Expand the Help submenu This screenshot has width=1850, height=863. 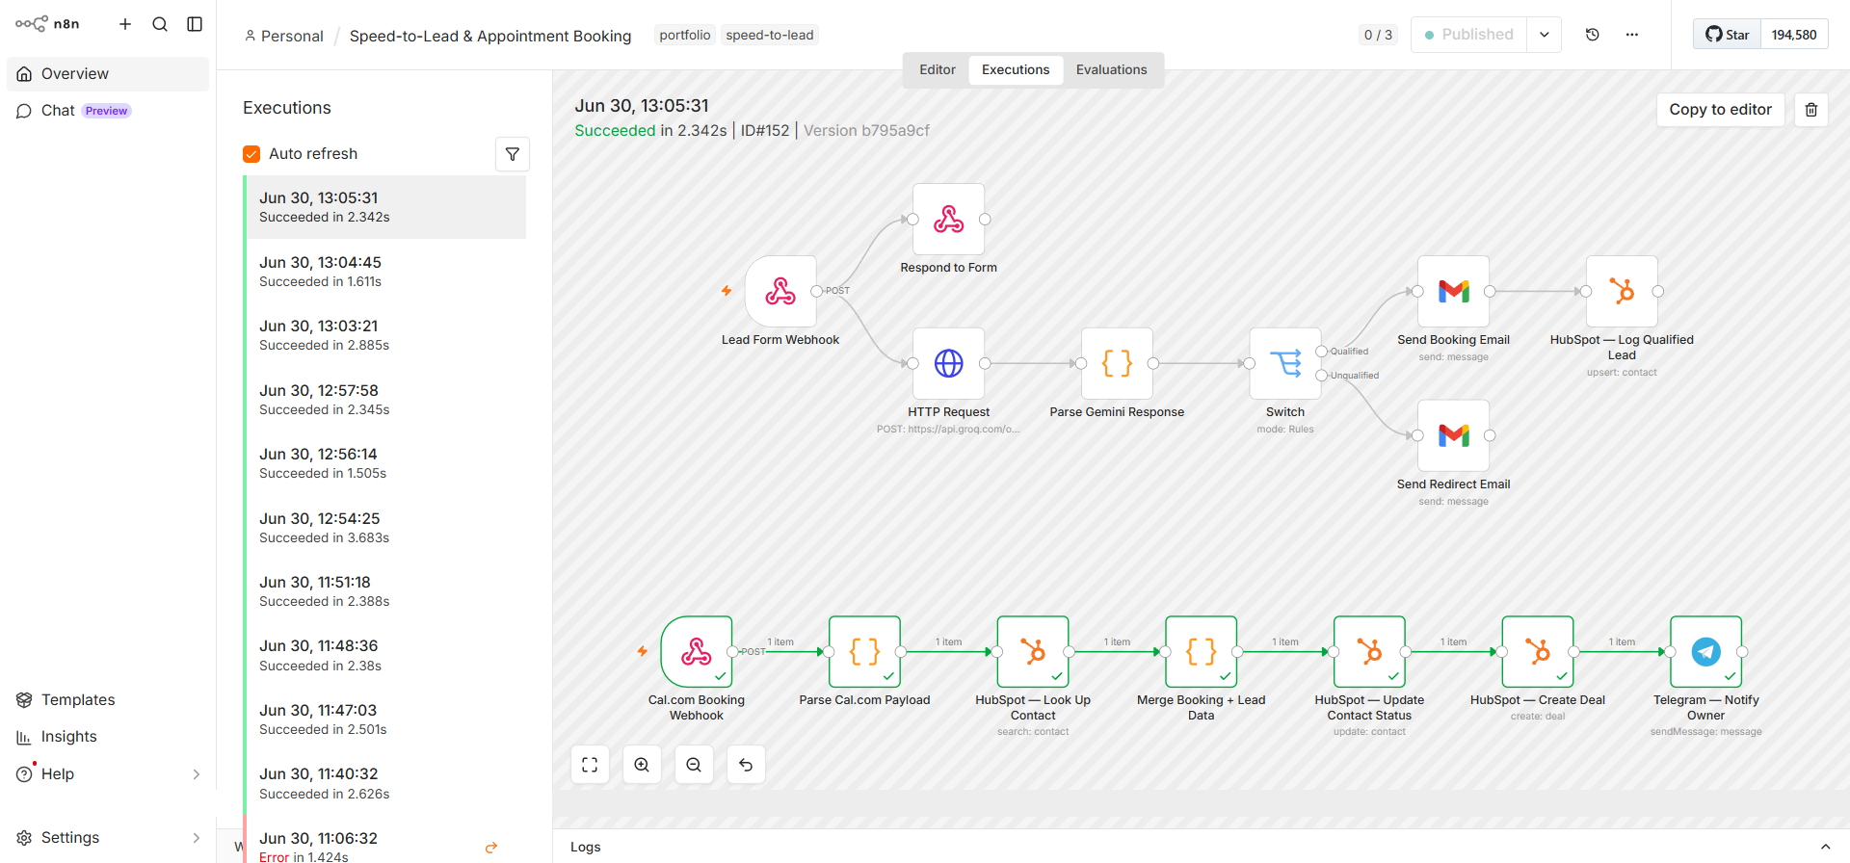coord(197,774)
